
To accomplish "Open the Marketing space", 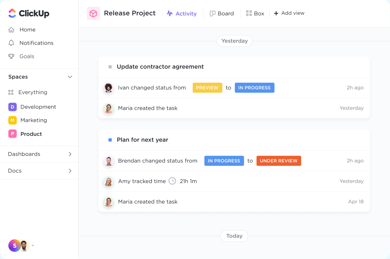I will tap(34, 120).
